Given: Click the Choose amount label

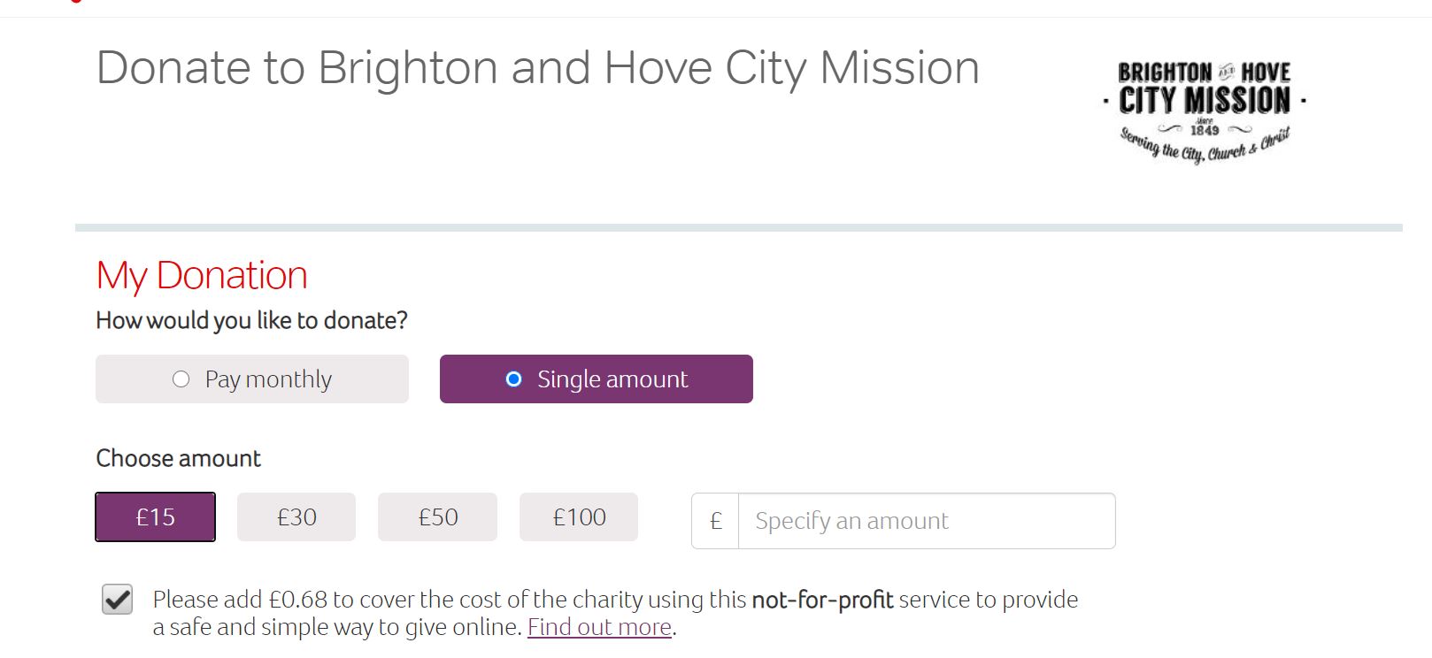Looking at the screenshot, I should [x=178, y=458].
